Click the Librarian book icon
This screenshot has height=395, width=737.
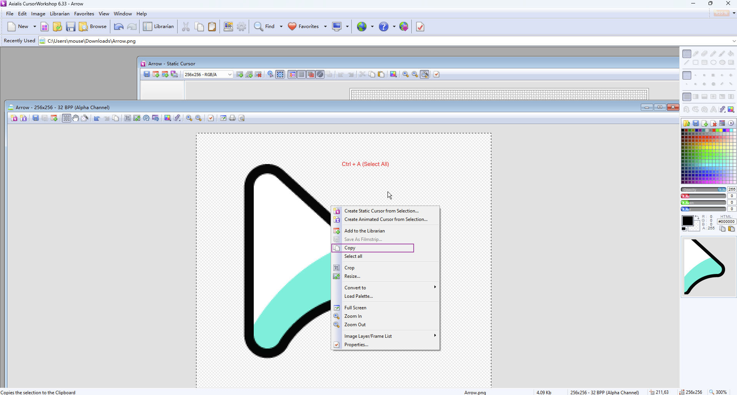click(148, 27)
